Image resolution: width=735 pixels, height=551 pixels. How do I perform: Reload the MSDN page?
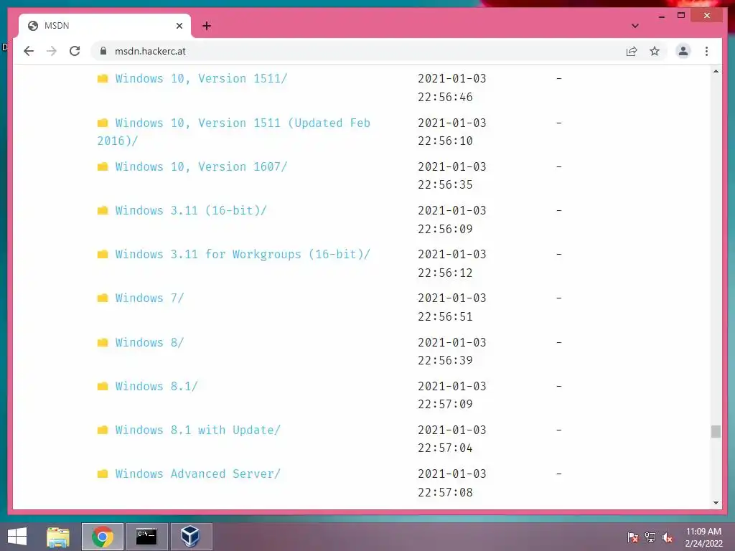[75, 51]
